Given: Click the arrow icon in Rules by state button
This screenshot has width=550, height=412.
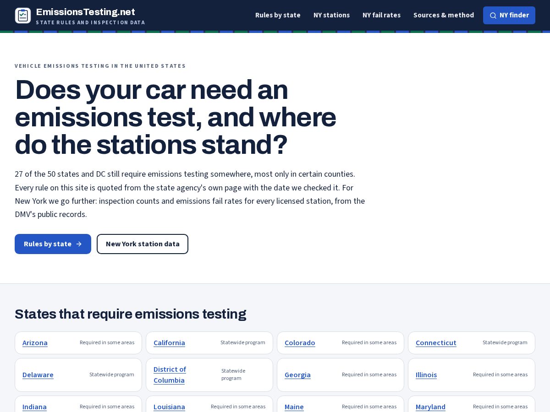Looking at the screenshot, I should [79, 244].
